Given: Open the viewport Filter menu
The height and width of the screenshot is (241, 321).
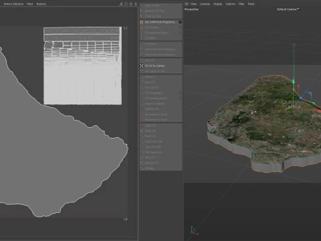Looking at the screenshot, I should [x=241, y=4].
